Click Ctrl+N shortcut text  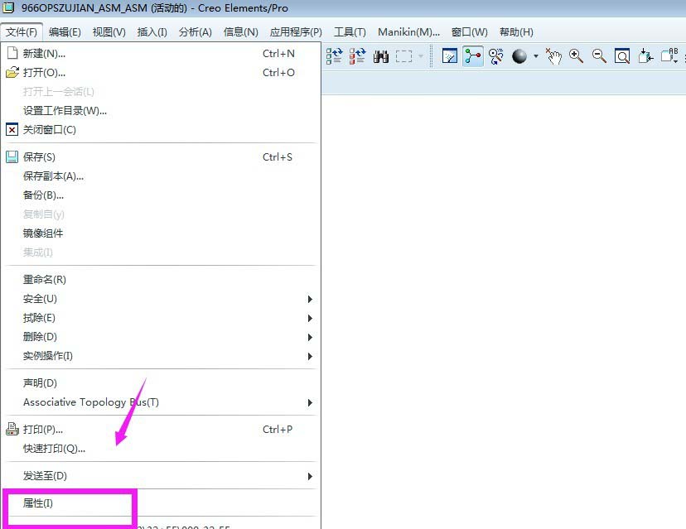point(278,53)
